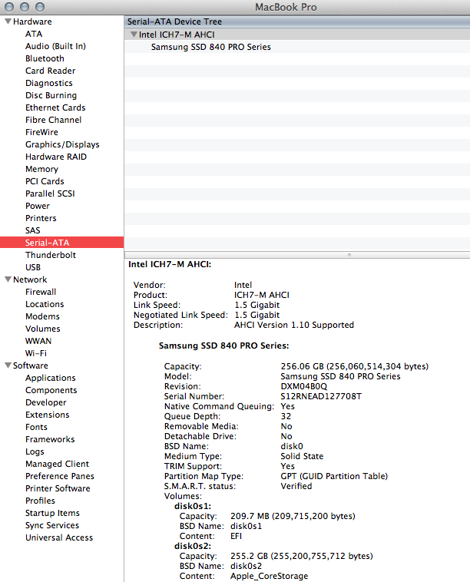
Task: Select Parallel SCSI entry
Action: (50, 193)
